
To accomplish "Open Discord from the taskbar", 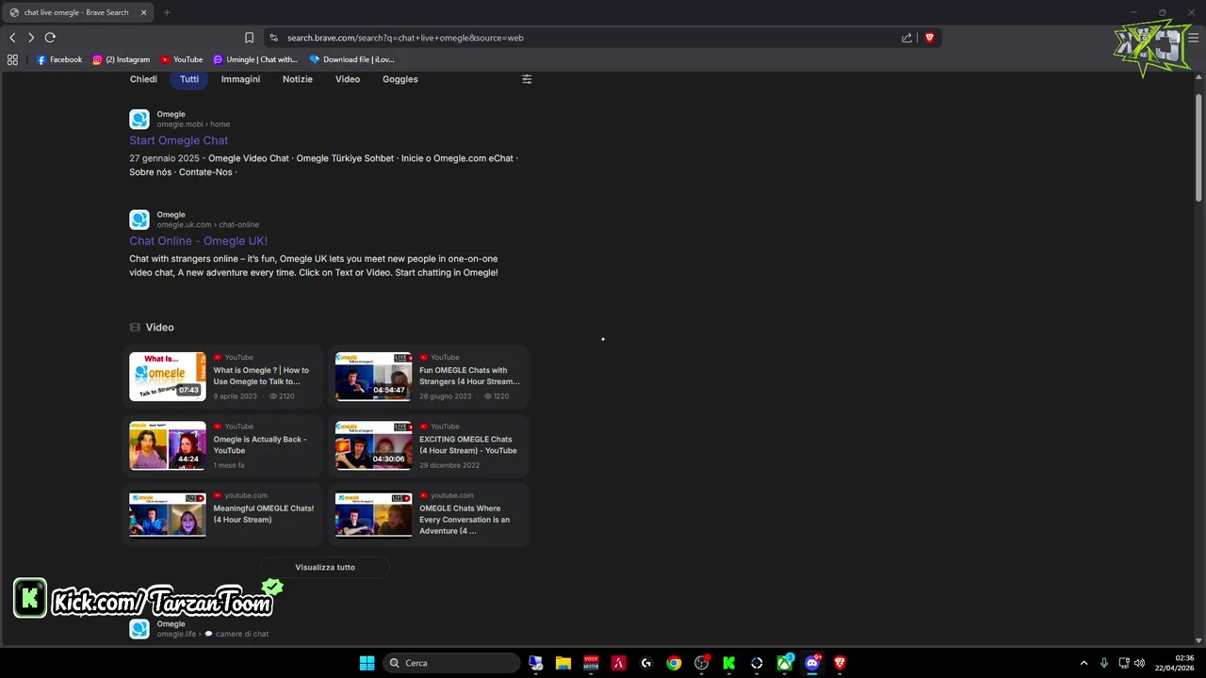I will point(812,663).
